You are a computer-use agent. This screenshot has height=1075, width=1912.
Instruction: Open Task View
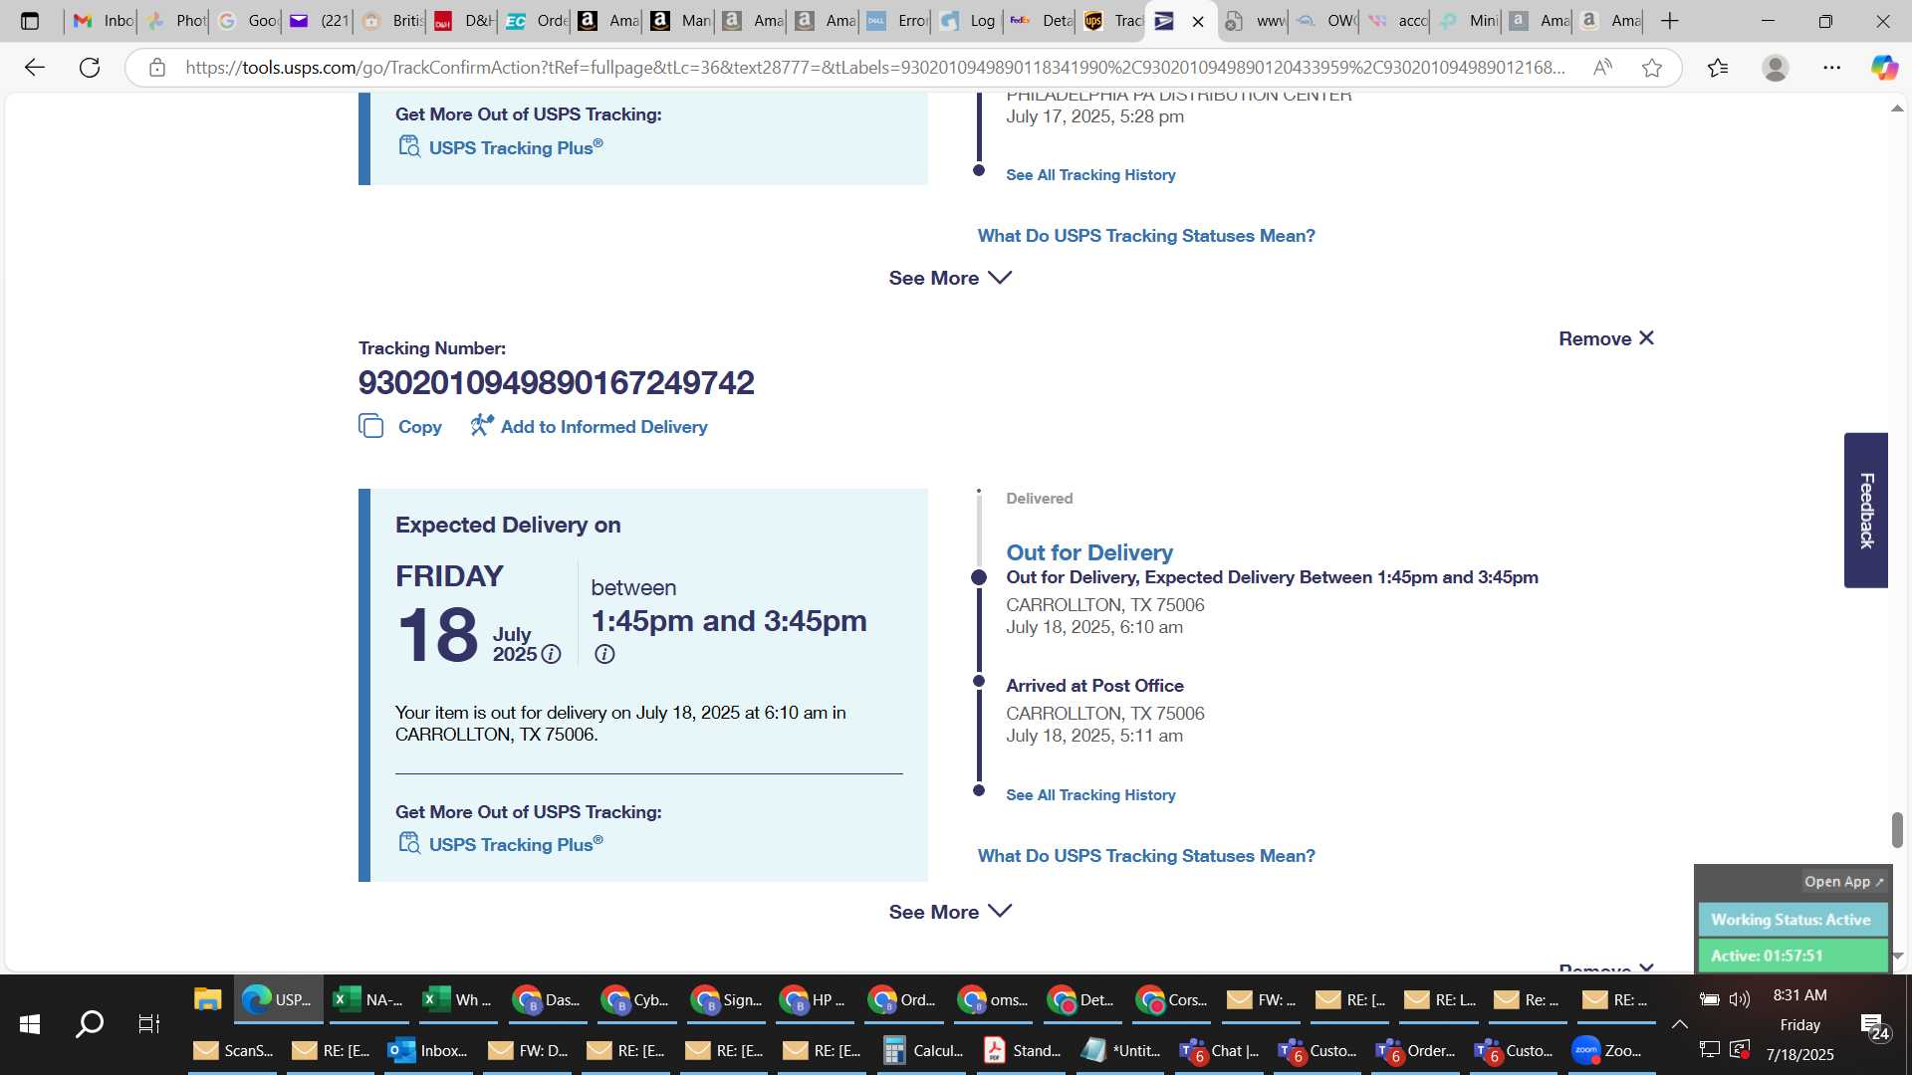148,1023
